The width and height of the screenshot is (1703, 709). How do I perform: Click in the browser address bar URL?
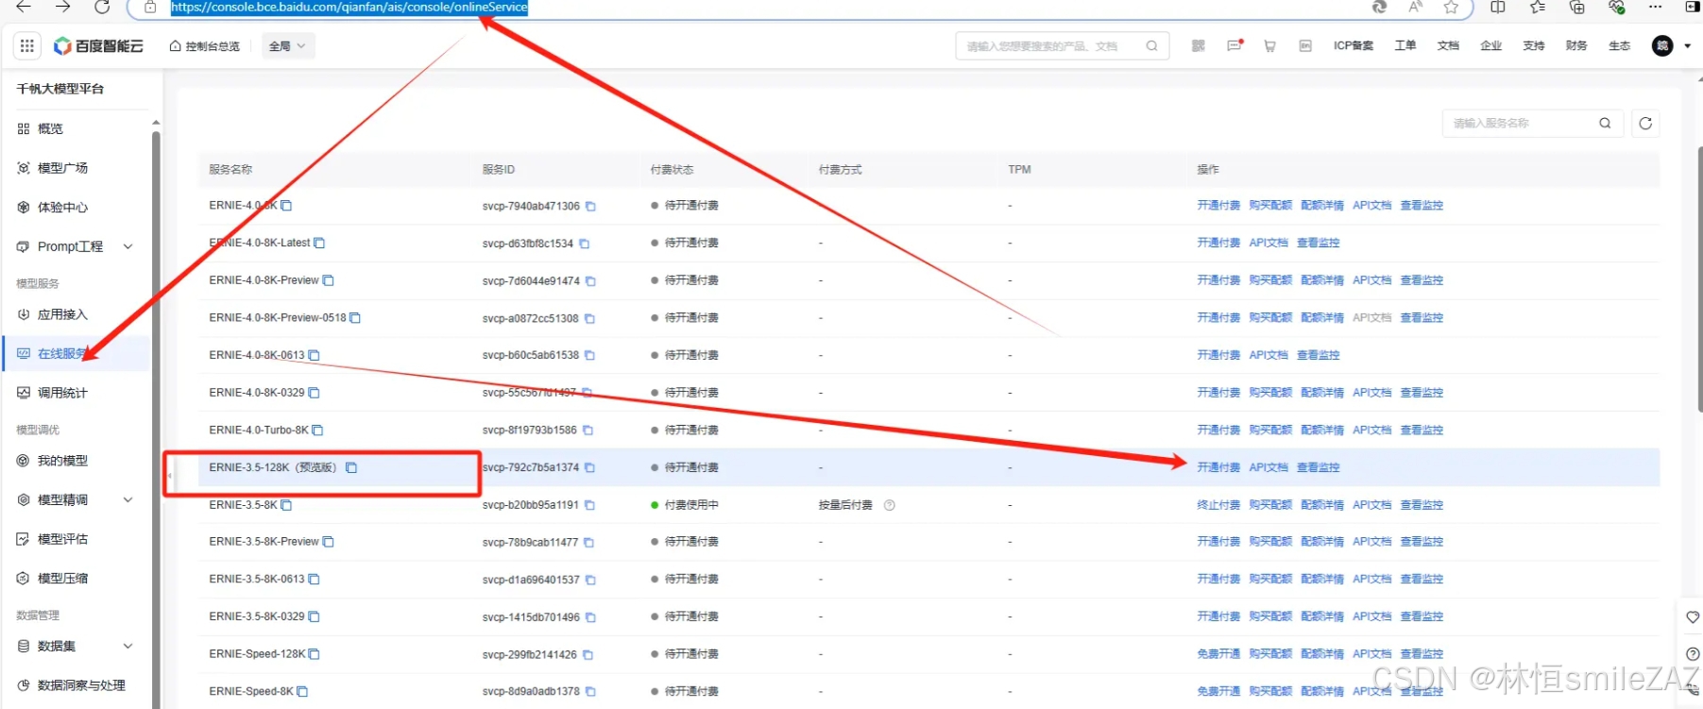(349, 8)
